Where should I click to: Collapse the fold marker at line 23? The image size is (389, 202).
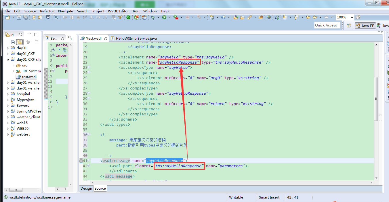pos(89,67)
